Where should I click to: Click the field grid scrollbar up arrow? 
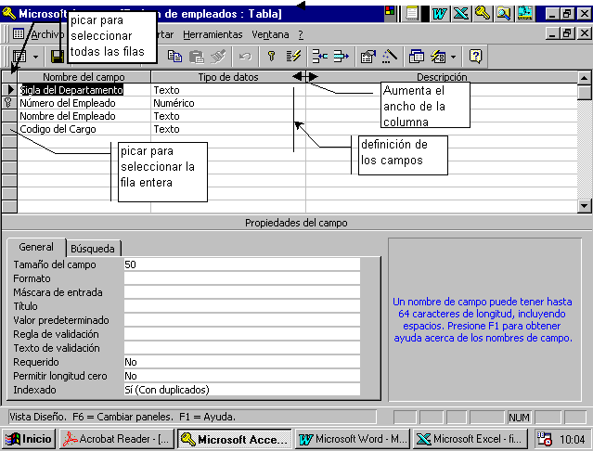coord(585,78)
